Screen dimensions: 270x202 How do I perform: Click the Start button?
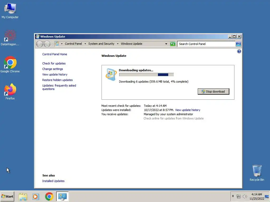tap(7, 196)
